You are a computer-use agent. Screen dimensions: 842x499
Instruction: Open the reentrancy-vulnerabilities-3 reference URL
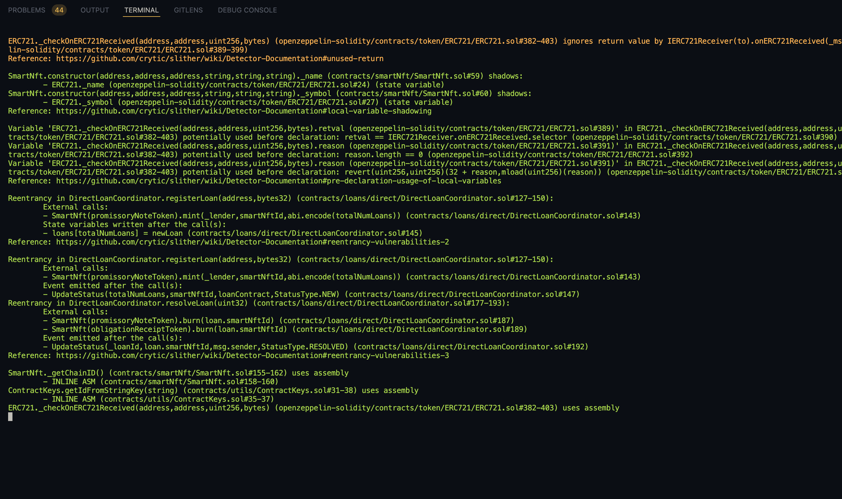pyautogui.click(x=252, y=356)
